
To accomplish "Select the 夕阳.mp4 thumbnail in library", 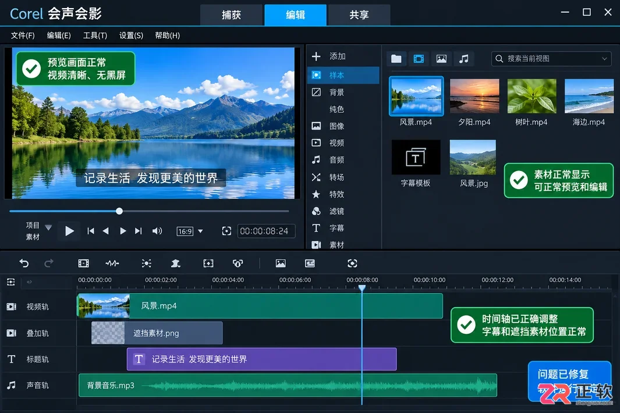I will tap(474, 96).
